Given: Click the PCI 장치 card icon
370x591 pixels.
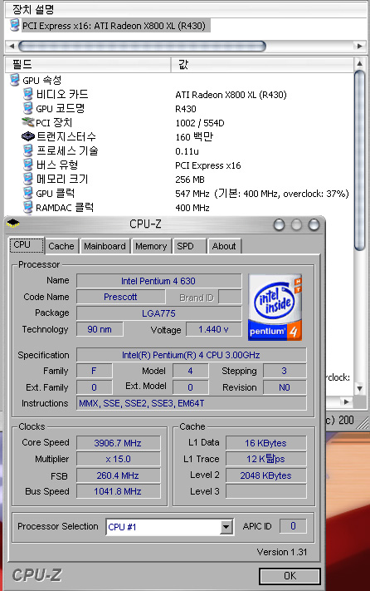Looking at the screenshot, I should [28, 122].
